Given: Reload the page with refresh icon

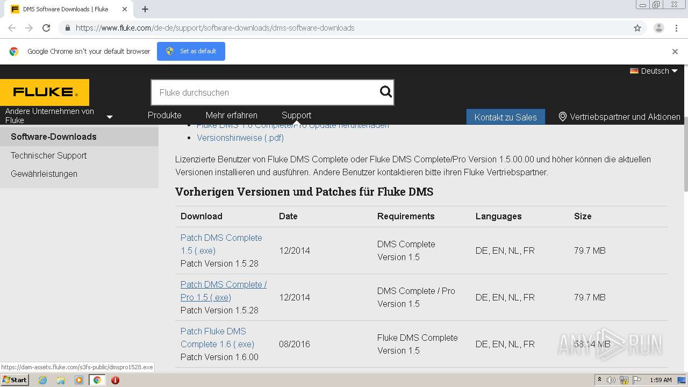Looking at the screenshot, I should tap(46, 28).
